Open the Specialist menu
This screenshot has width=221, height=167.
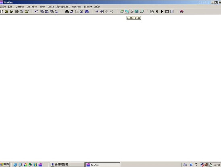pos(63,6)
